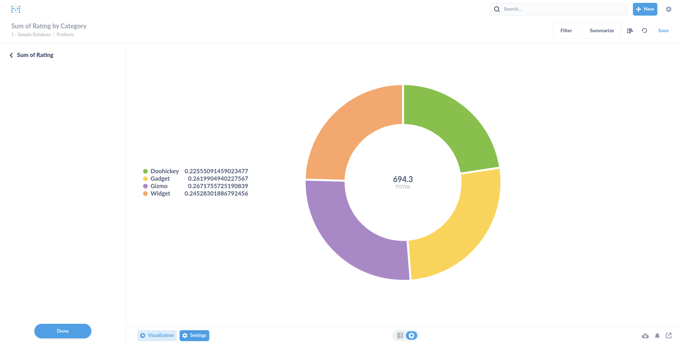This screenshot has height=344, width=680.
Task: Create an alert using the bell icon
Action: [658, 335]
